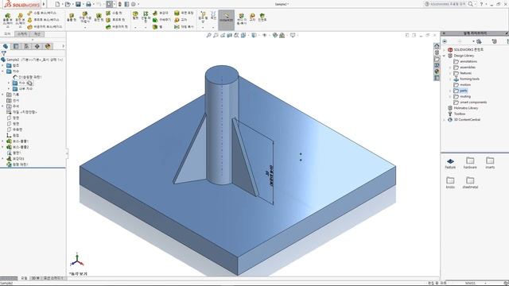Click Zoom to Fit in view toolbar

point(208,35)
